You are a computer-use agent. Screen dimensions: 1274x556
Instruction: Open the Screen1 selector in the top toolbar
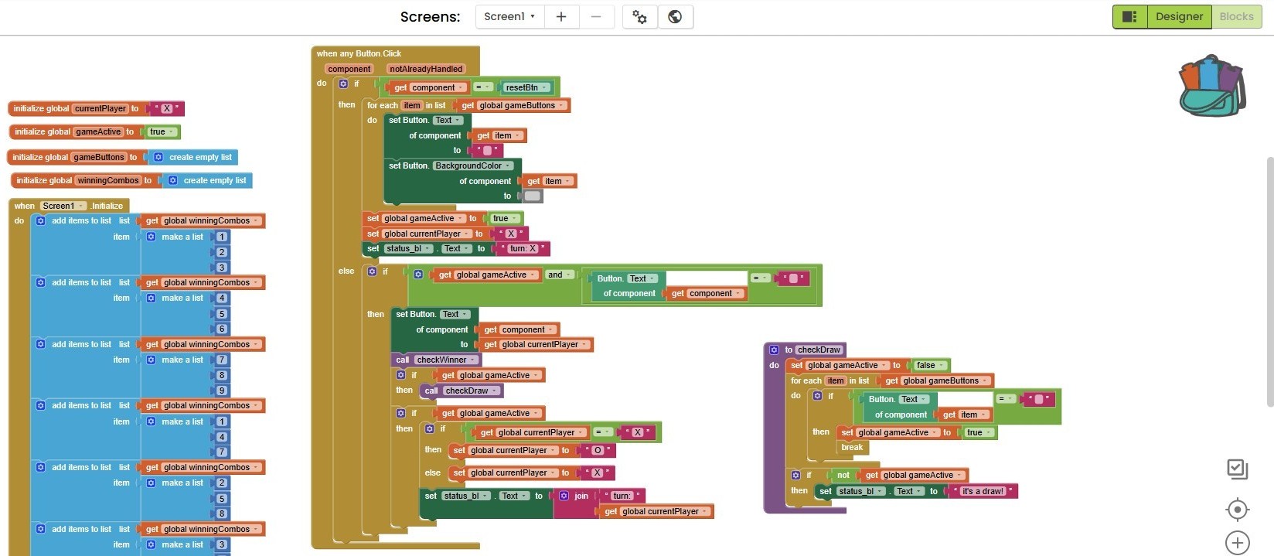509,16
